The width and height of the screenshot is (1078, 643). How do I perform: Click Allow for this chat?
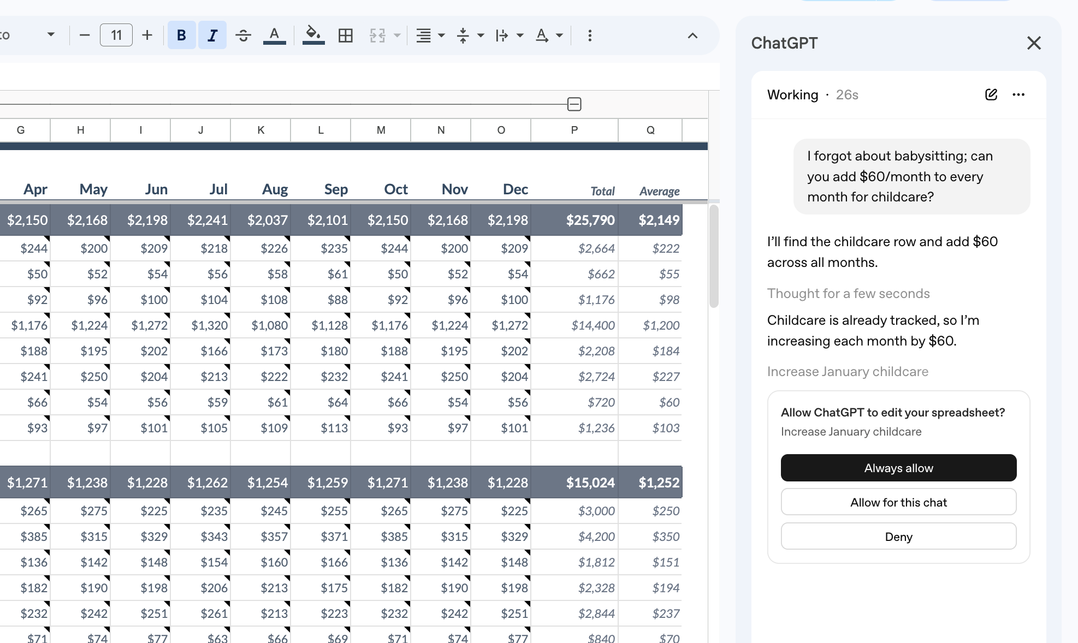click(x=898, y=502)
